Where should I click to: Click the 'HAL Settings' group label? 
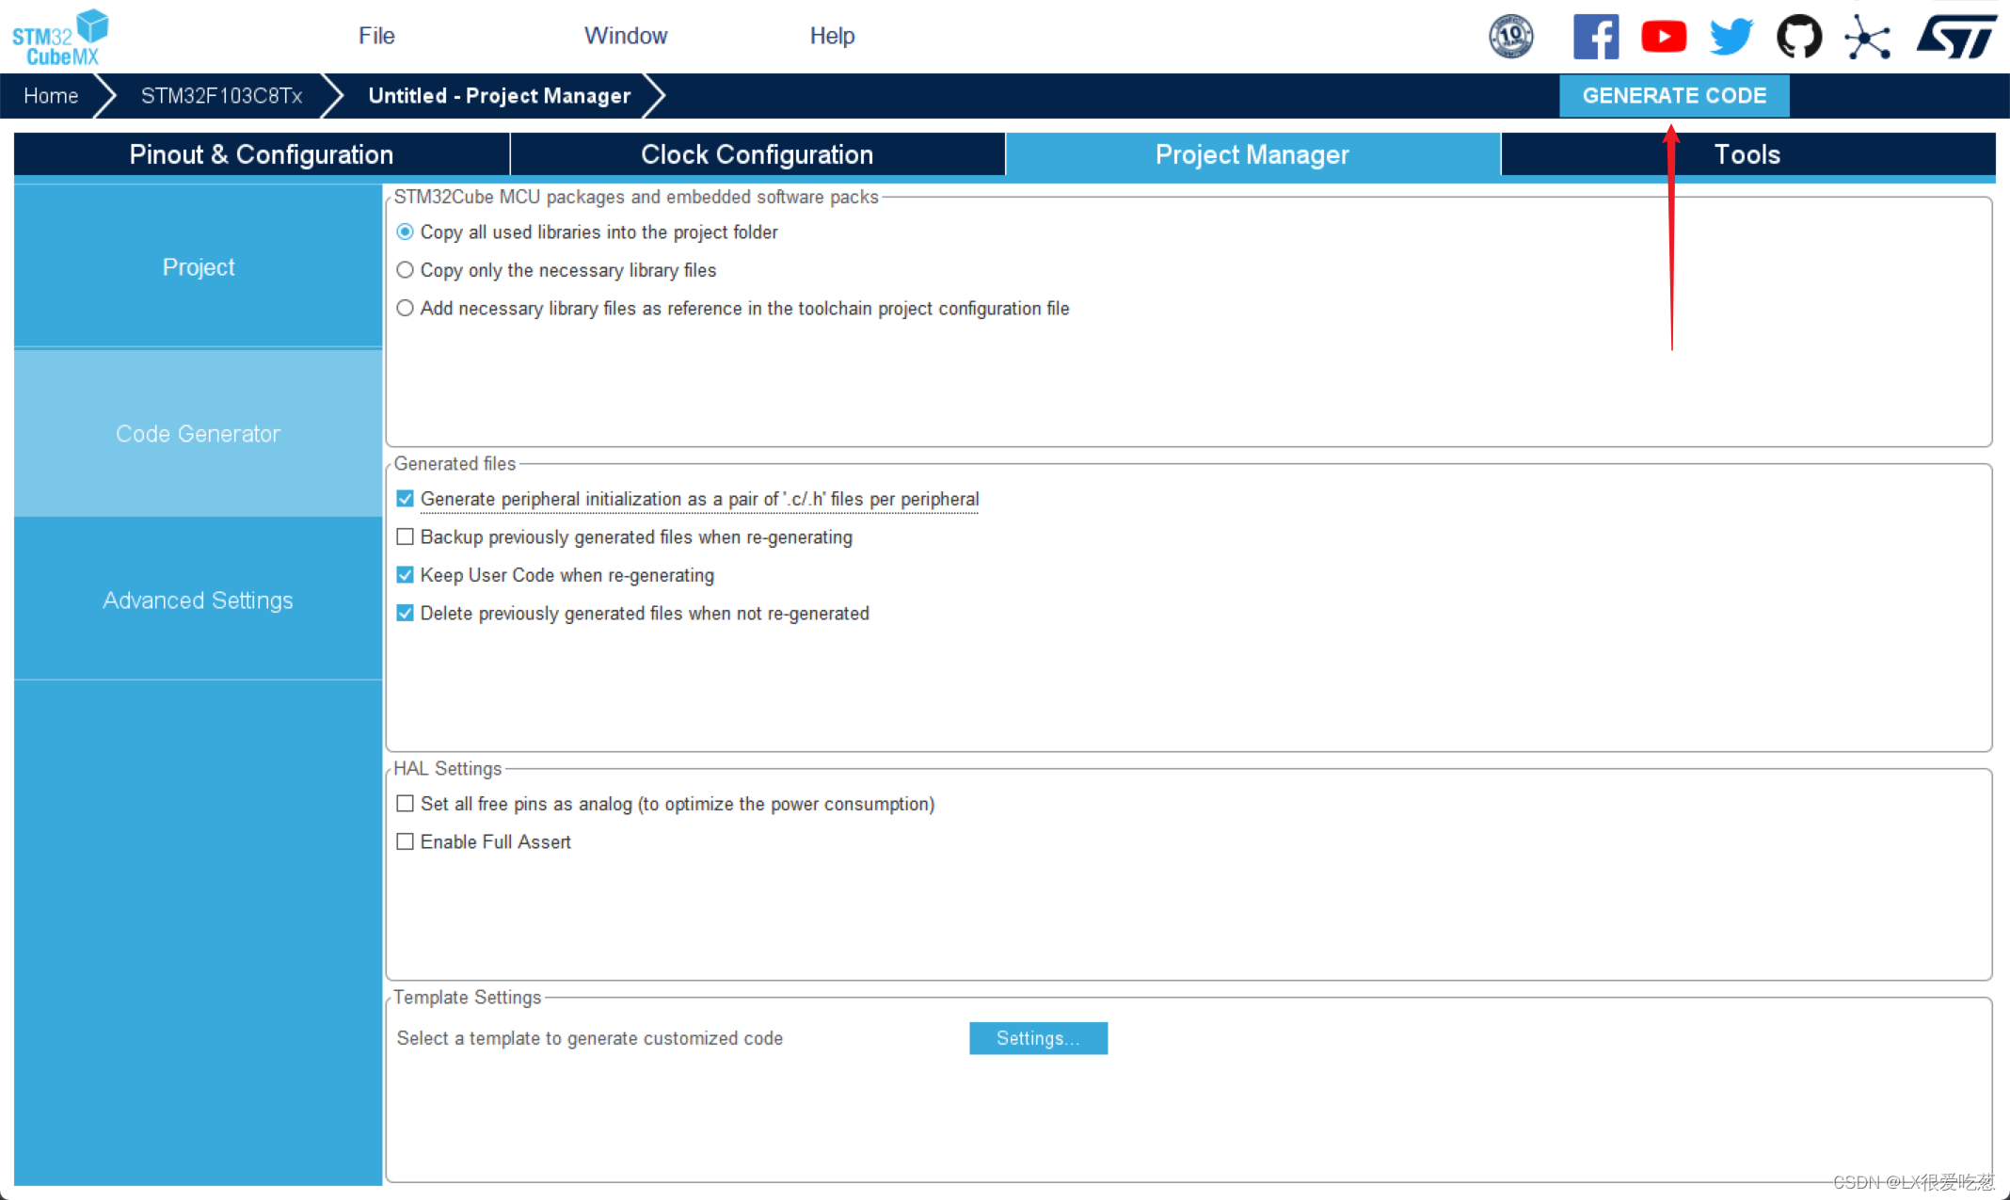pos(448,769)
